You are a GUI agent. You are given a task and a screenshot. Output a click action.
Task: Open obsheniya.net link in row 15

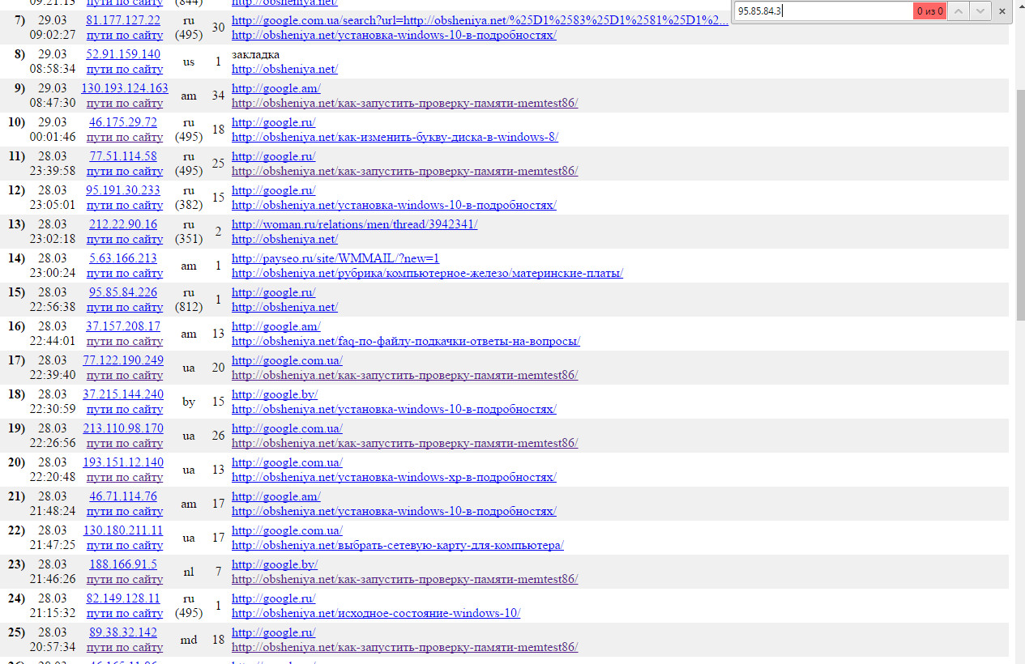(x=284, y=308)
